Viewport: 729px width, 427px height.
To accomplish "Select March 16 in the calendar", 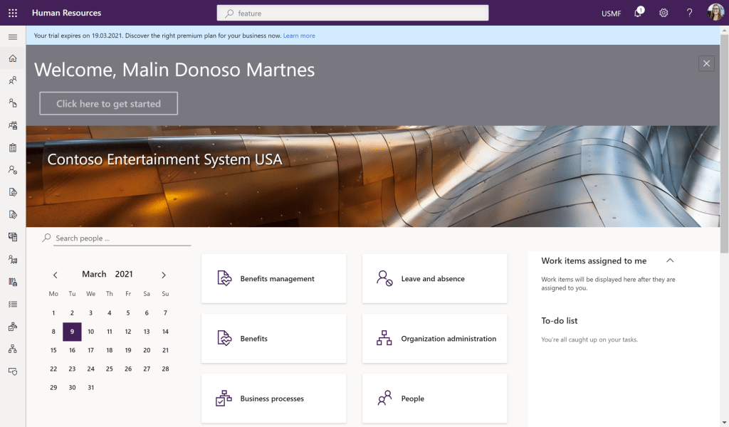I will [72, 350].
